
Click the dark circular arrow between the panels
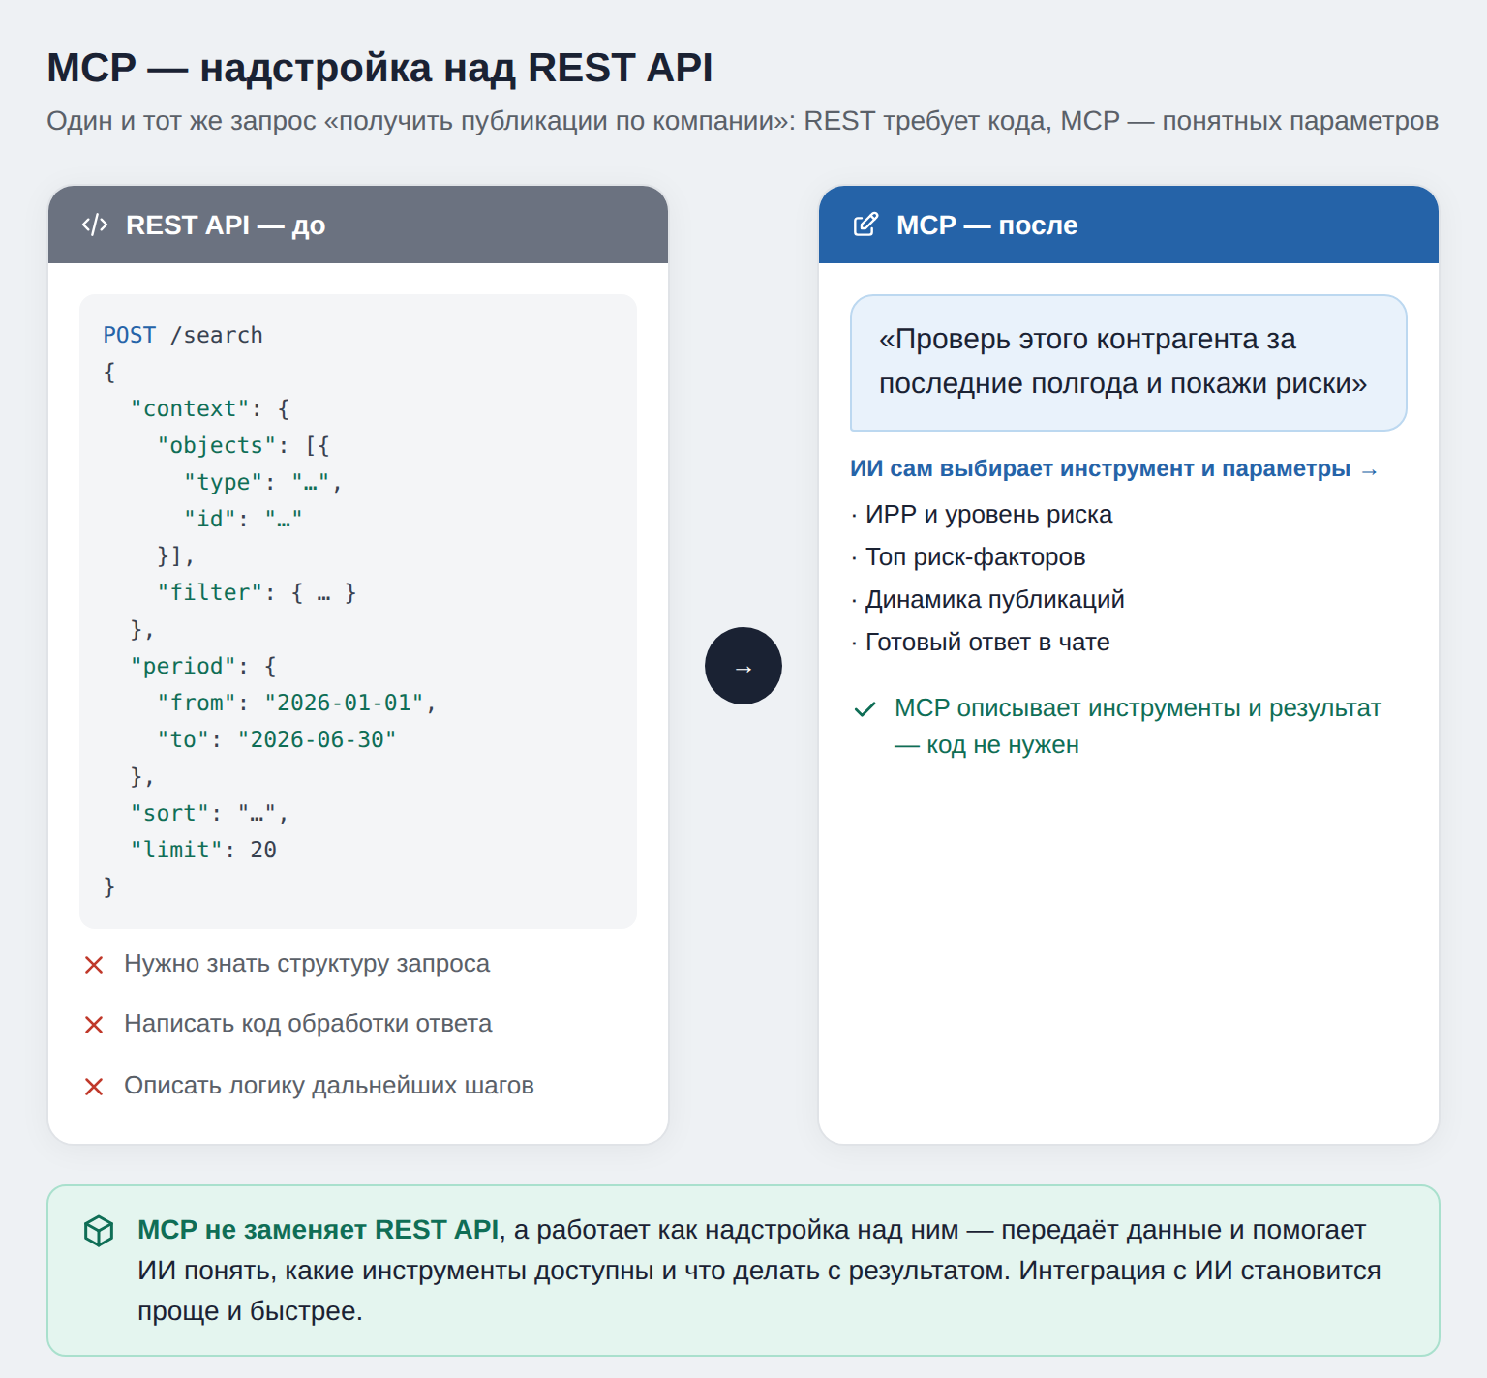(743, 666)
